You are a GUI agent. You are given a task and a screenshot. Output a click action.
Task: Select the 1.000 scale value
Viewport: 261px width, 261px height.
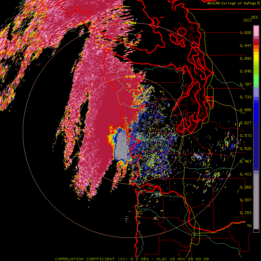(x=246, y=32)
